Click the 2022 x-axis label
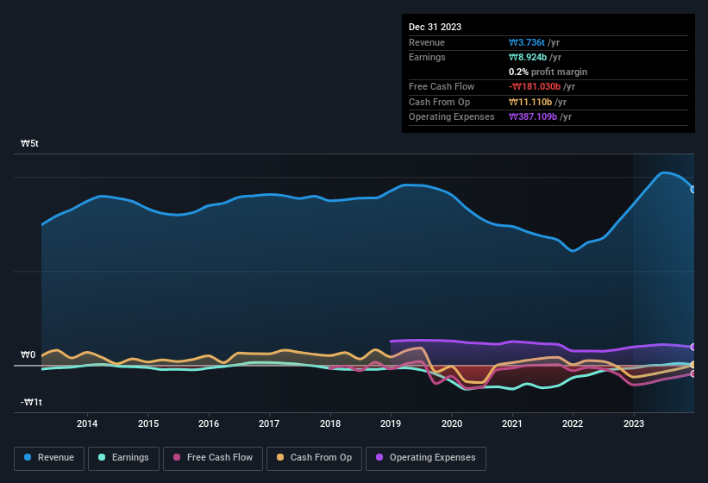Viewport: 708px width, 483px height. 573,423
